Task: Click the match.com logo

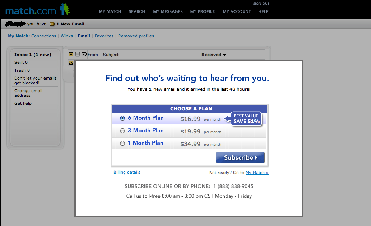Action: pyautogui.click(x=38, y=10)
